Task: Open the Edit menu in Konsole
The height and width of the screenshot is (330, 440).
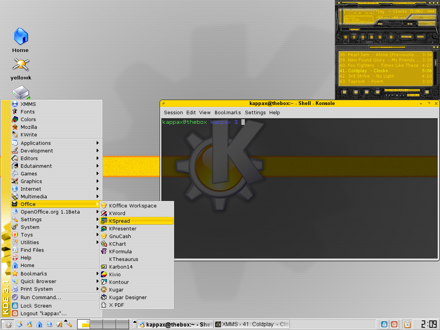Action: click(x=191, y=113)
